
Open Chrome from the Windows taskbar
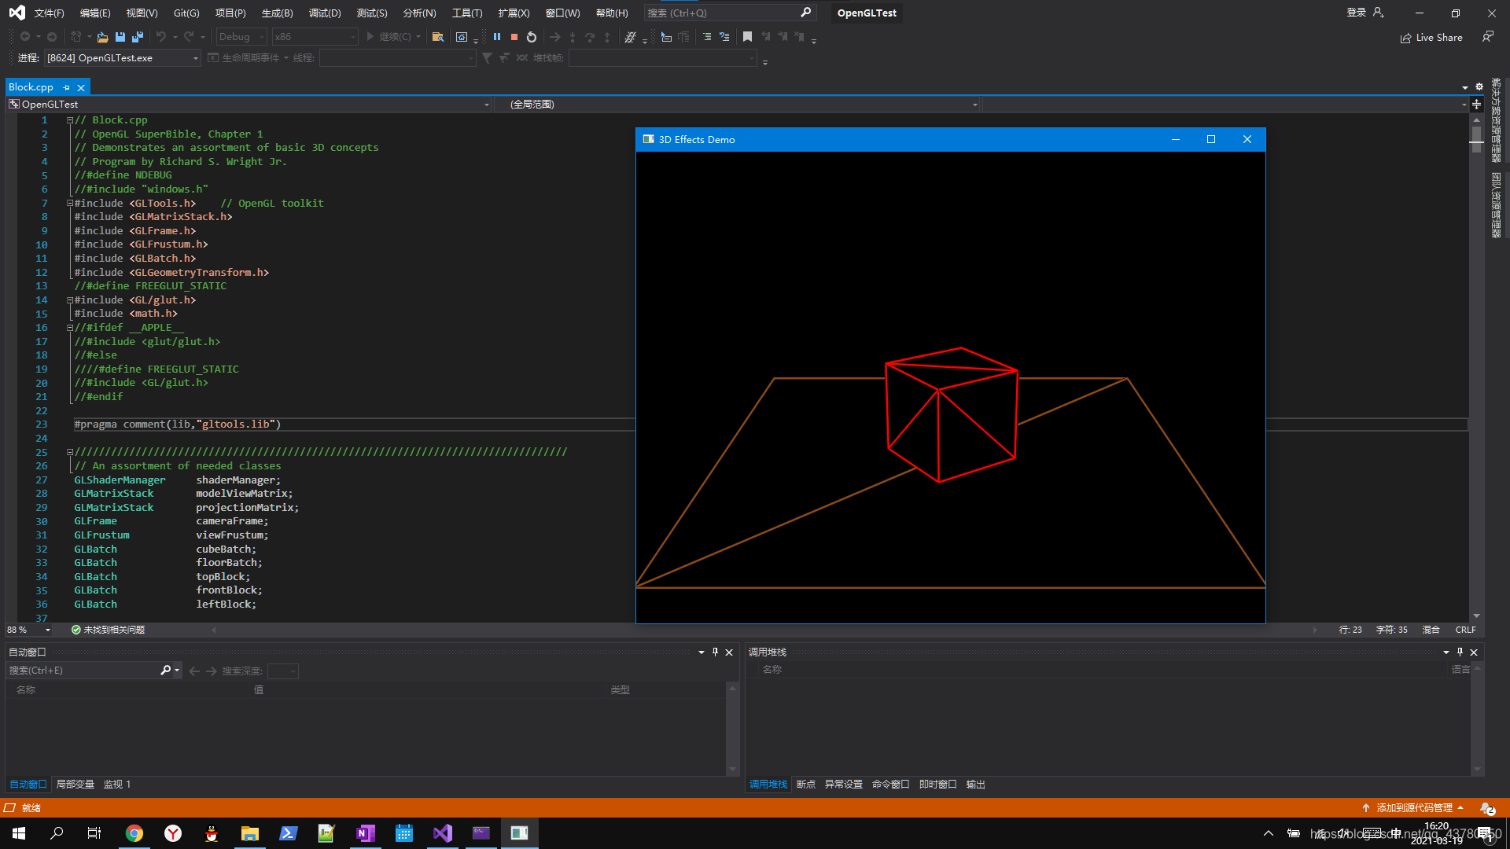pyautogui.click(x=134, y=833)
